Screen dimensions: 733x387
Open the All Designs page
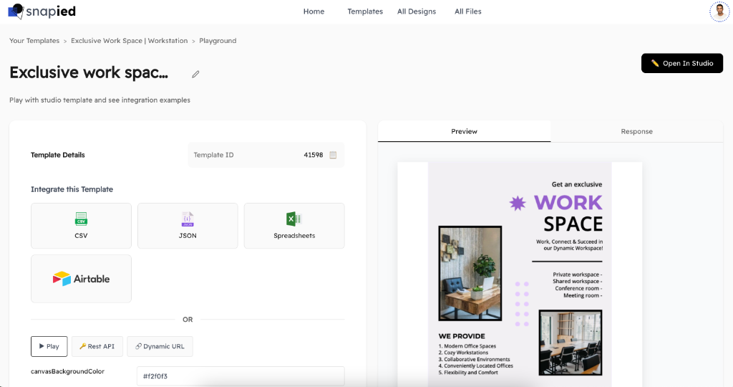coord(417,11)
